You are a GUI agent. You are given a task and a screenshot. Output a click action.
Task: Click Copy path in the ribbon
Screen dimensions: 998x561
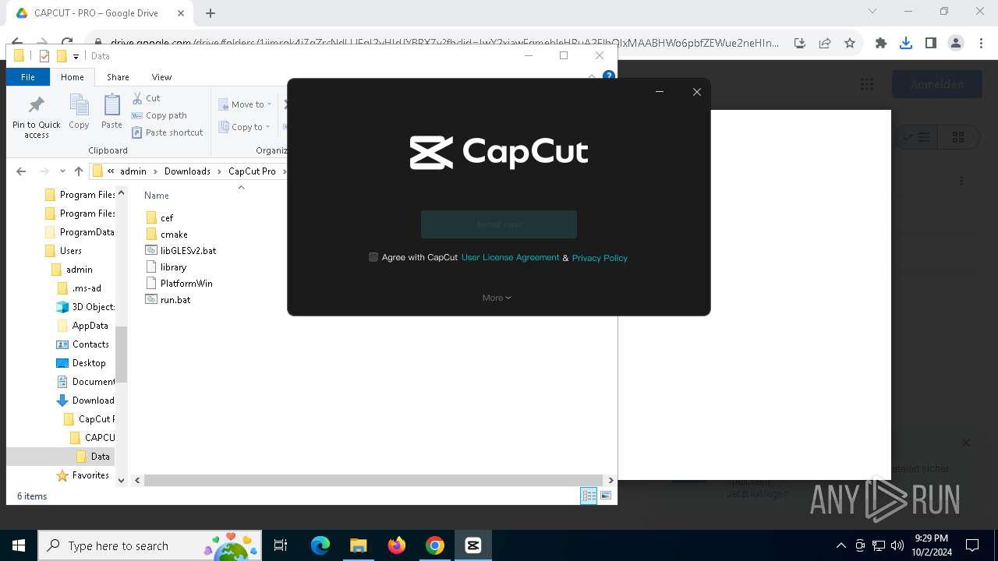click(159, 115)
